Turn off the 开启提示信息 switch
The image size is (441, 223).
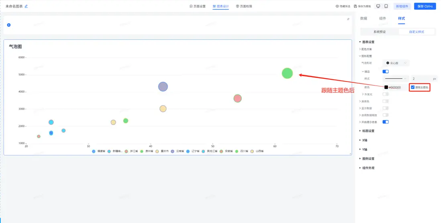pos(386,122)
